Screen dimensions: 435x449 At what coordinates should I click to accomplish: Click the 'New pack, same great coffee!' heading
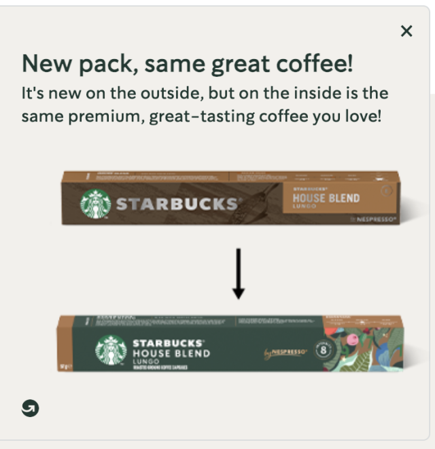coord(188,64)
